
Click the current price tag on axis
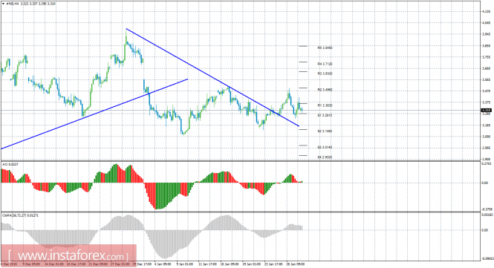point(487,110)
